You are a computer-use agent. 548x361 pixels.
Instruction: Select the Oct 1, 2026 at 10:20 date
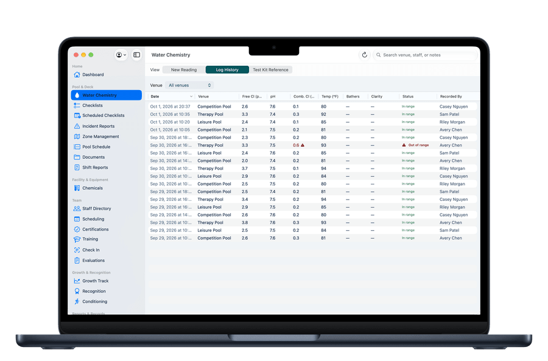pos(170,122)
